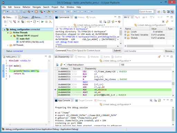Image resolution: width=177 pixels, height=133 pixels.
Task: Click the Continue (green play) icon
Action: (x=43, y=22)
